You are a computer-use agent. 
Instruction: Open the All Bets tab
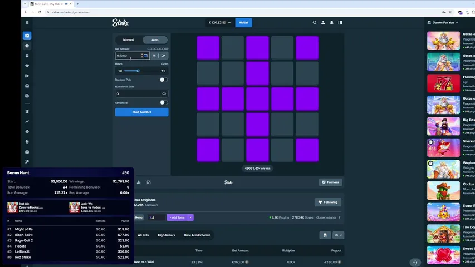[x=143, y=235]
